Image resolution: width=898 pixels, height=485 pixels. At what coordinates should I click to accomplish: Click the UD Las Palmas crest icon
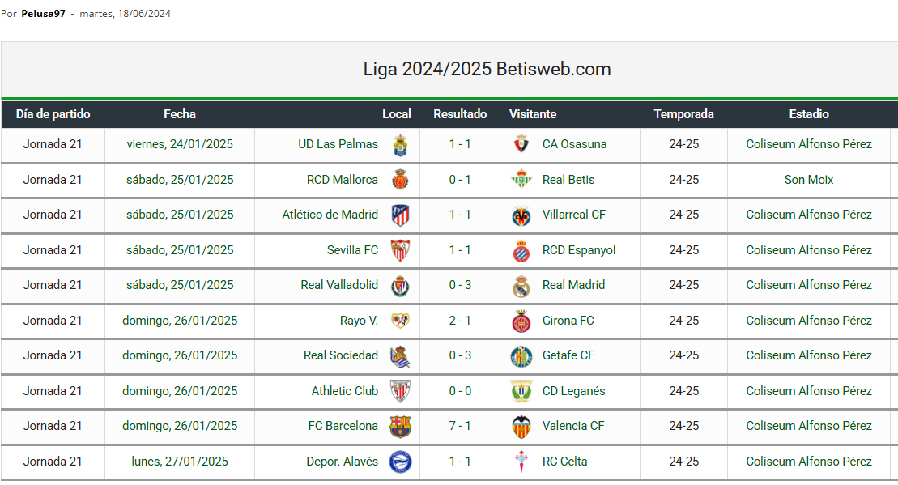(400, 145)
